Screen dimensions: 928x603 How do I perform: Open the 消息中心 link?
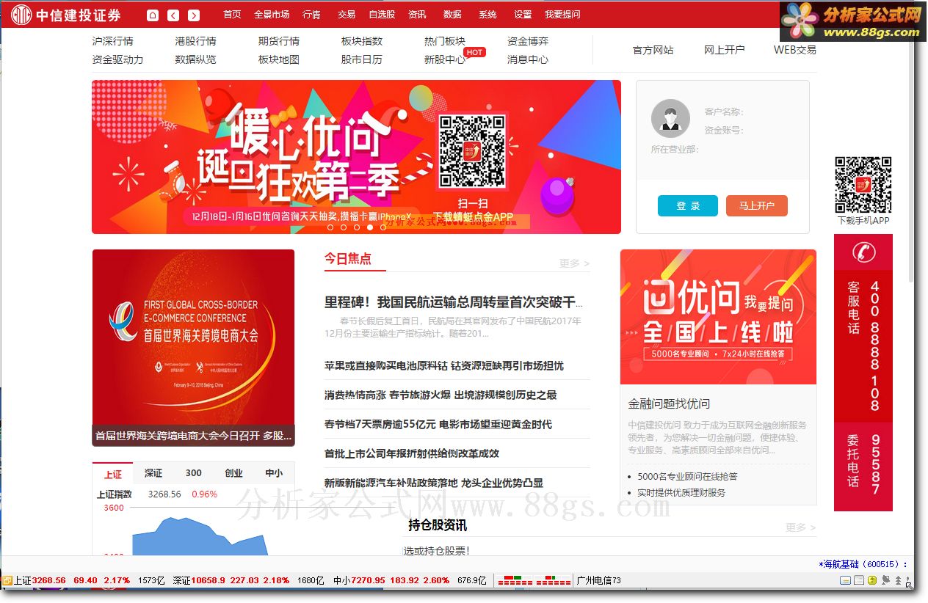pos(528,59)
